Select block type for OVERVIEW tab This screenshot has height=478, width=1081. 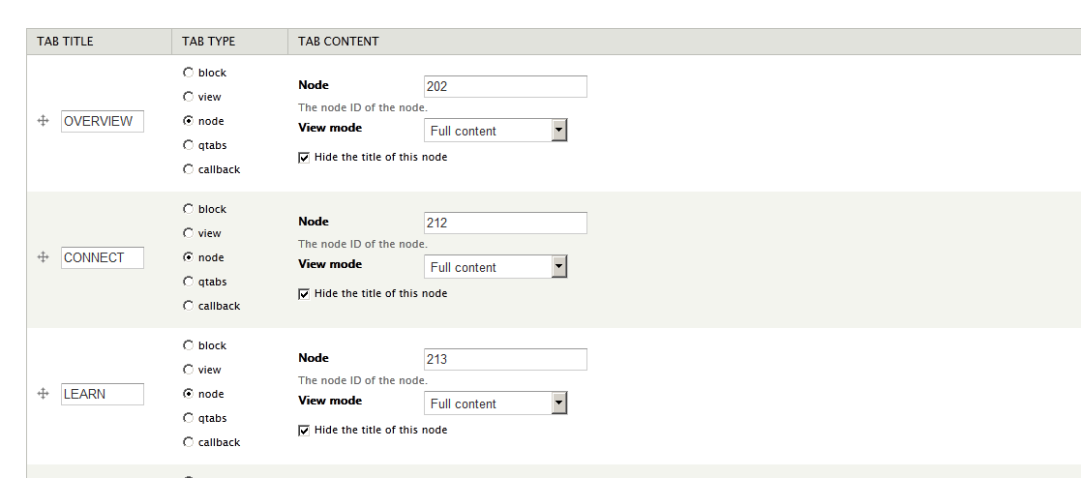(188, 72)
